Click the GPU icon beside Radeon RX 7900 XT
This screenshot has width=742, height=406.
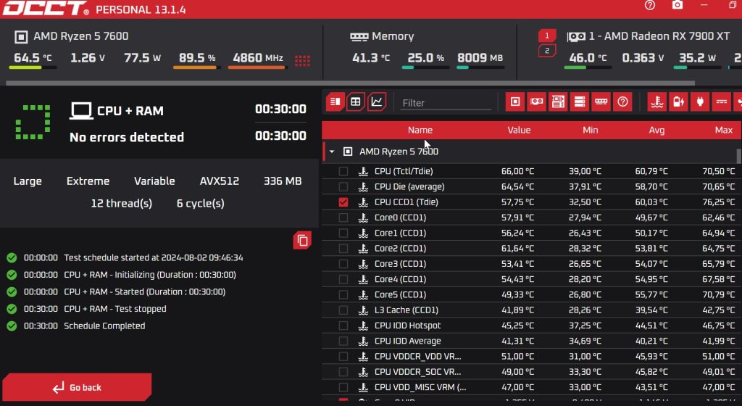[x=576, y=36]
